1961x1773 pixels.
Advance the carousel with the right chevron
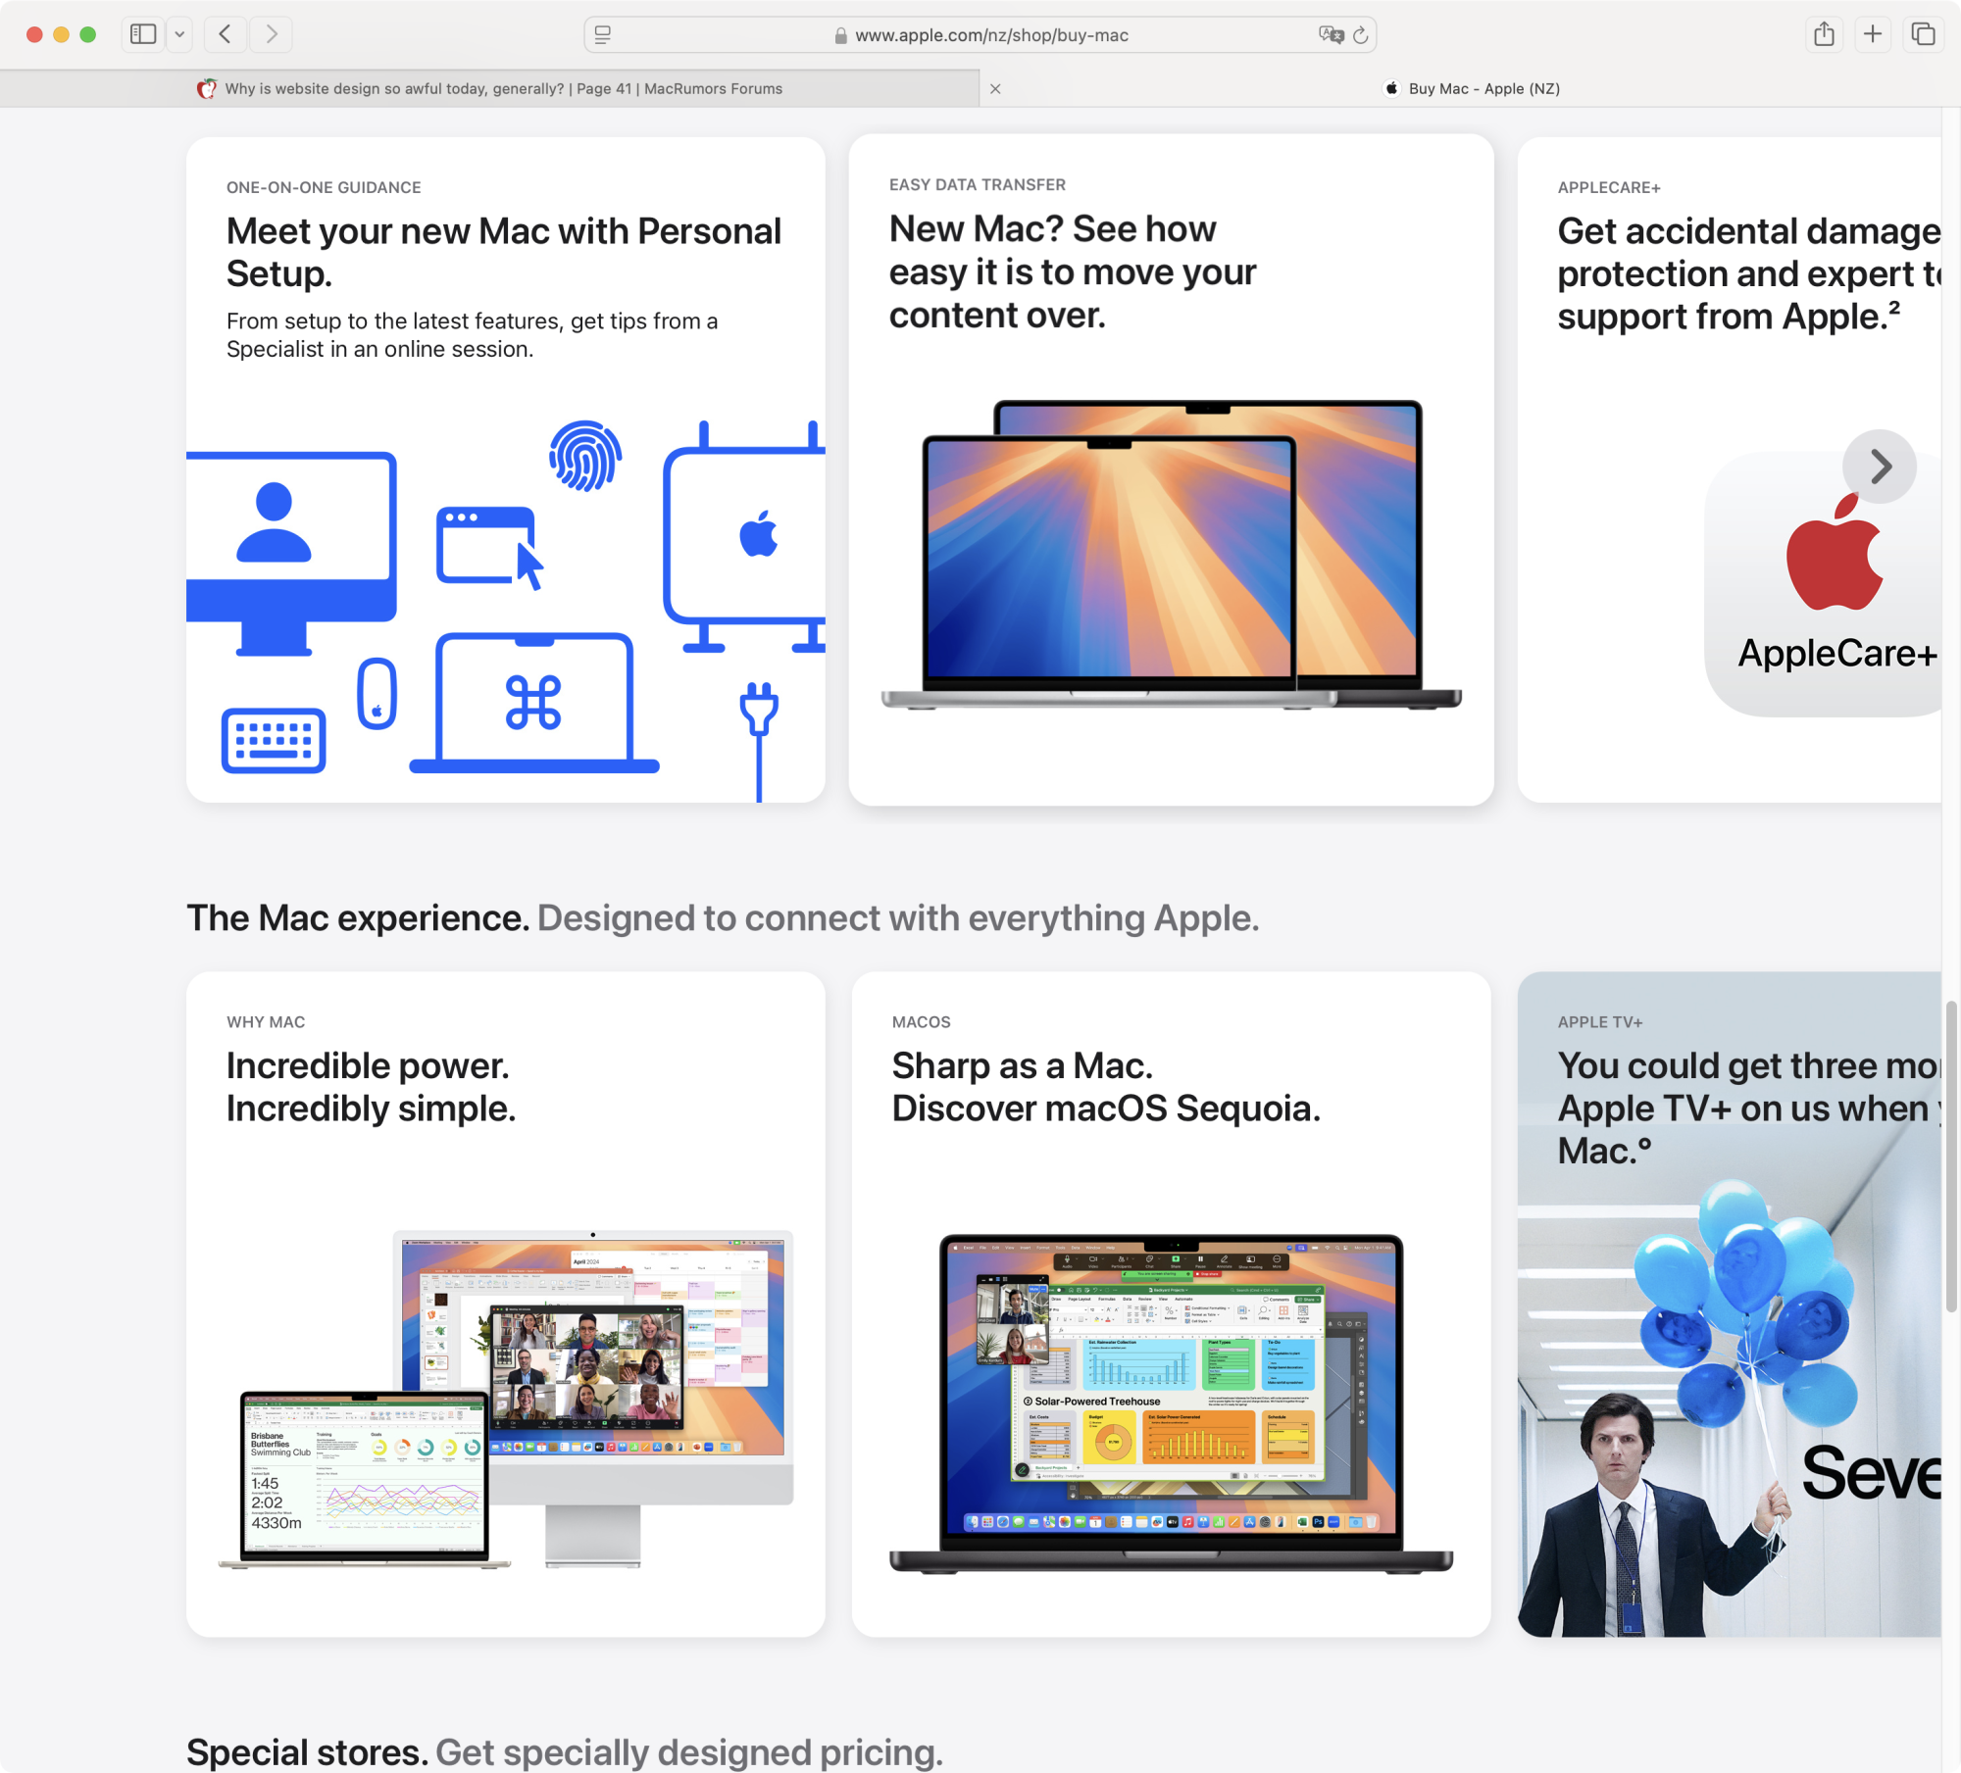tap(1880, 467)
